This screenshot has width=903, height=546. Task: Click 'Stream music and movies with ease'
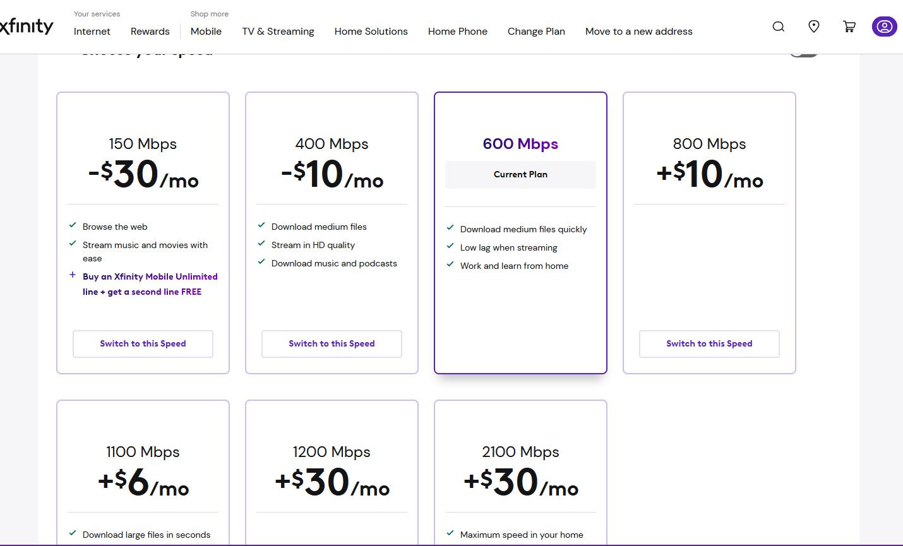145,251
